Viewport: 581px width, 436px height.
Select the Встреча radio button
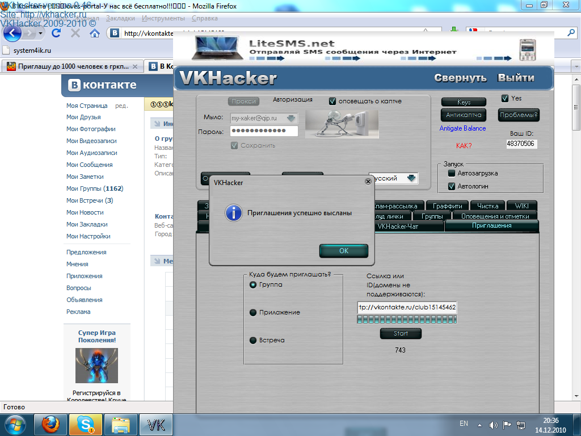click(x=253, y=341)
